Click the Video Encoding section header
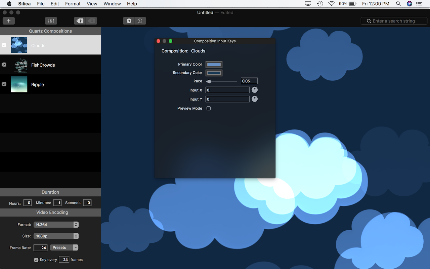 50,212
